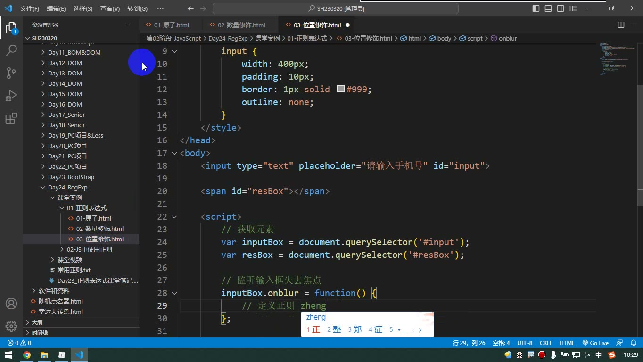The image size is (643, 362).
Task: Open Chrome from the Windows taskbar
Action: click(26, 355)
